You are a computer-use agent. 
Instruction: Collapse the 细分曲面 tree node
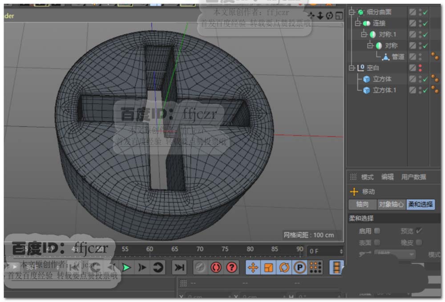(x=352, y=12)
